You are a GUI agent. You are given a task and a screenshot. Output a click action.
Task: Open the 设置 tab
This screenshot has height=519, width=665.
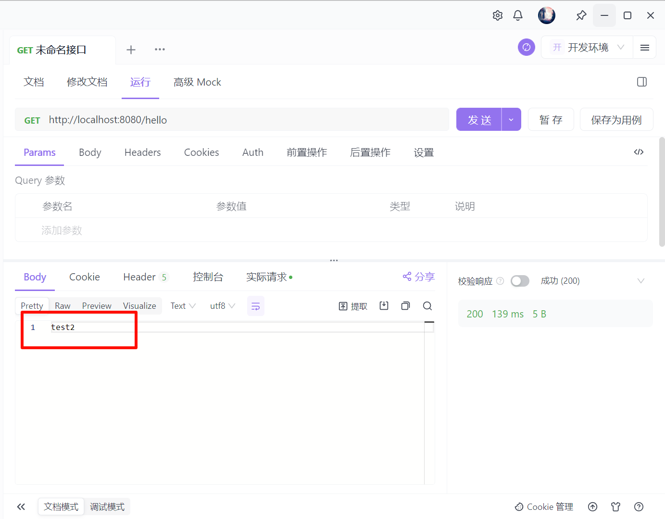click(424, 152)
